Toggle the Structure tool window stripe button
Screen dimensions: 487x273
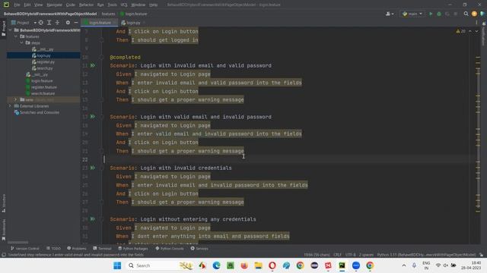coord(3,203)
